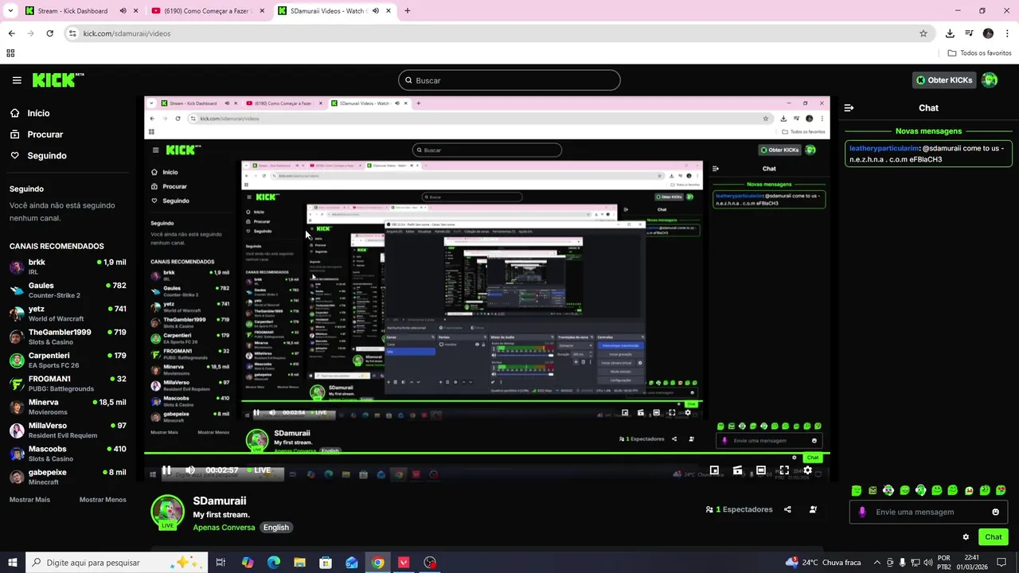This screenshot has height=573, width=1019.
Task: Click the purple microphone icon in chat
Action: click(x=861, y=512)
